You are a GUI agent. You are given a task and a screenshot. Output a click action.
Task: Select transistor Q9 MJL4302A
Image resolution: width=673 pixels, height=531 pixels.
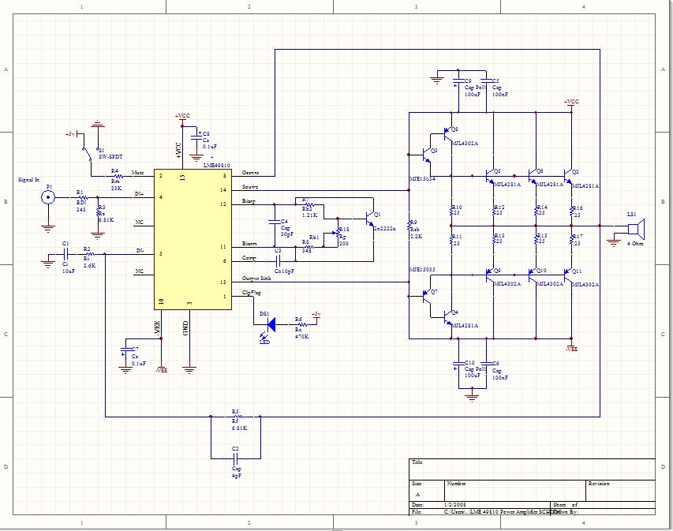(489, 275)
